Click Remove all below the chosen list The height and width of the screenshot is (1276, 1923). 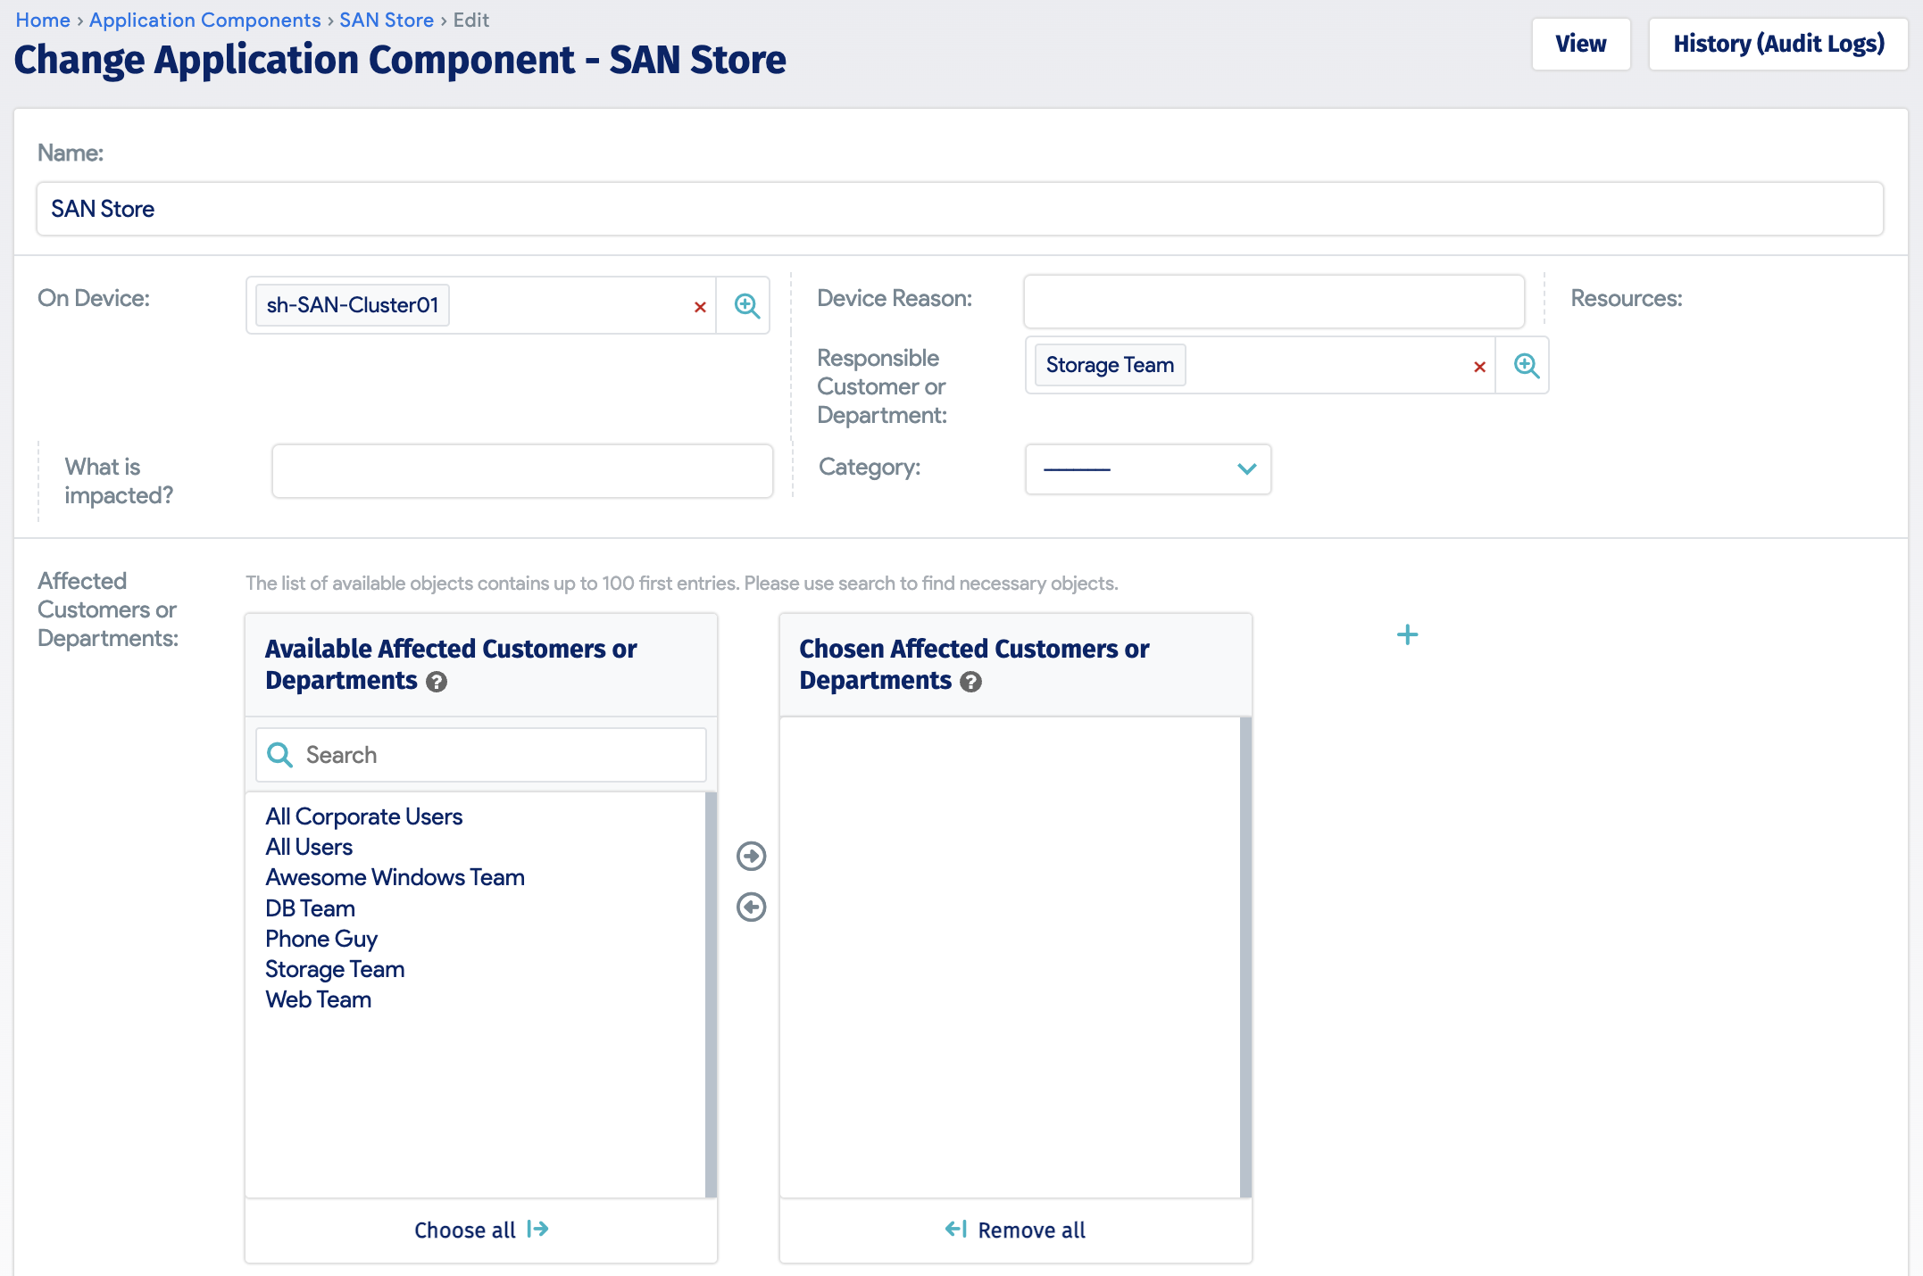(x=1015, y=1230)
